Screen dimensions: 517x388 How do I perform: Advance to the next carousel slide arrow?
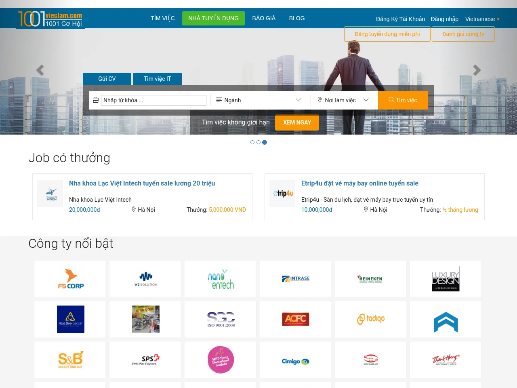(x=477, y=70)
